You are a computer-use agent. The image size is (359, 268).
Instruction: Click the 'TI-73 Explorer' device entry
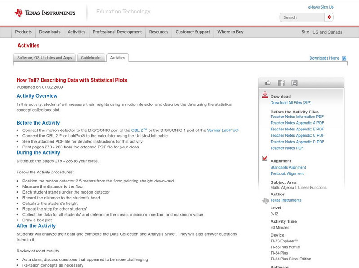[285, 241]
